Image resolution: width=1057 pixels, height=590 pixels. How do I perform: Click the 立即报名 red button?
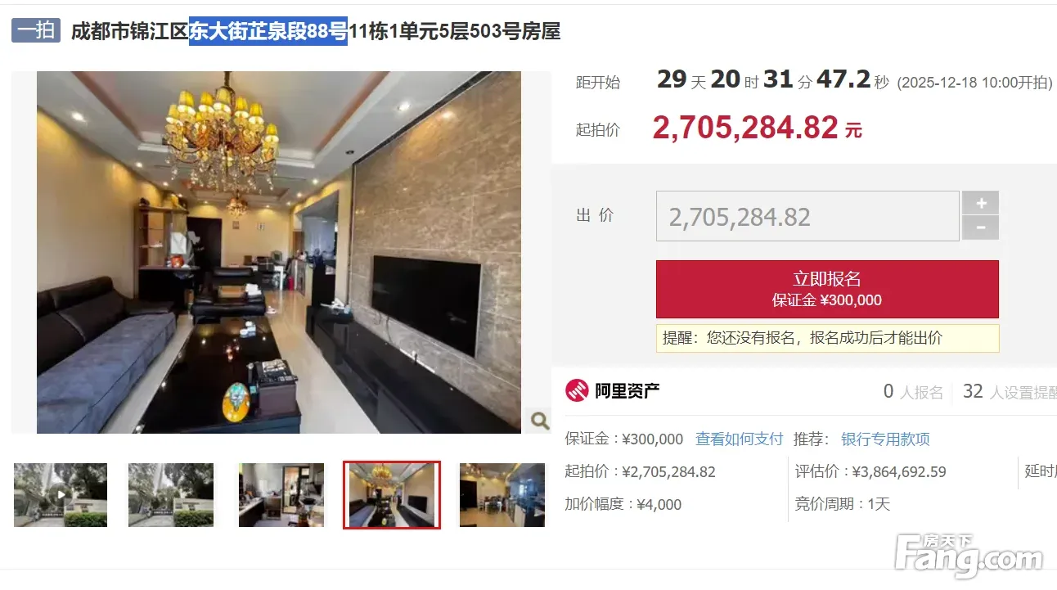tap(827, 289)
